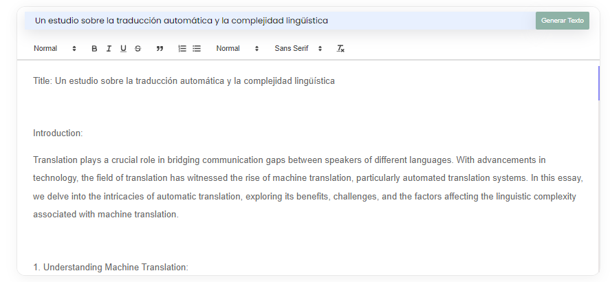The width and height of the screenshot is (610, 282).
Task: Click the Title line in the editor
Action: click(x=184, y=81)
